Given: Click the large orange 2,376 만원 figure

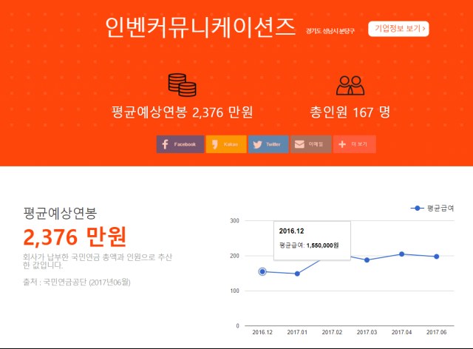Looking at the screenshot, I should point(75,237).
